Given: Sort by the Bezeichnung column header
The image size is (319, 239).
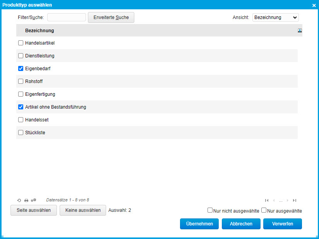Looking at the screenshot, I should 39,31.
